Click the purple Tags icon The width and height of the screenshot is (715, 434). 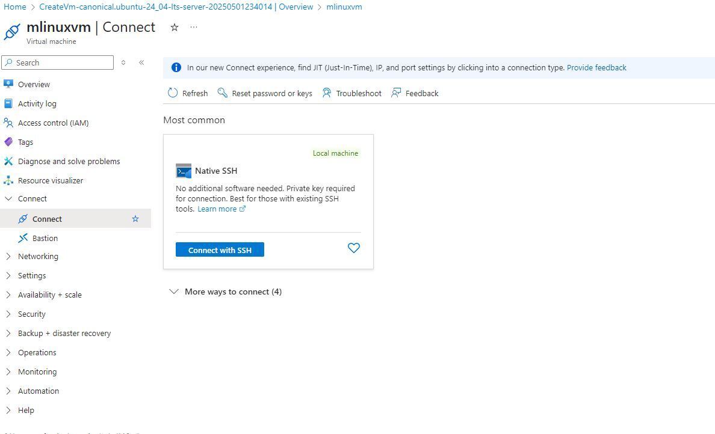click(8, 142)
